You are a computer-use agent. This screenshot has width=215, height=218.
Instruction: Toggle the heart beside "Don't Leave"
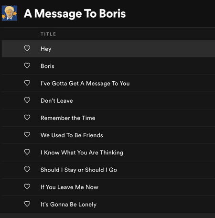click(27, 100)
